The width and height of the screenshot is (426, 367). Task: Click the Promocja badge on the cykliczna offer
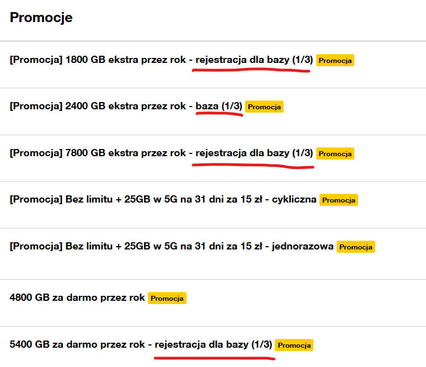click(339, 200)
